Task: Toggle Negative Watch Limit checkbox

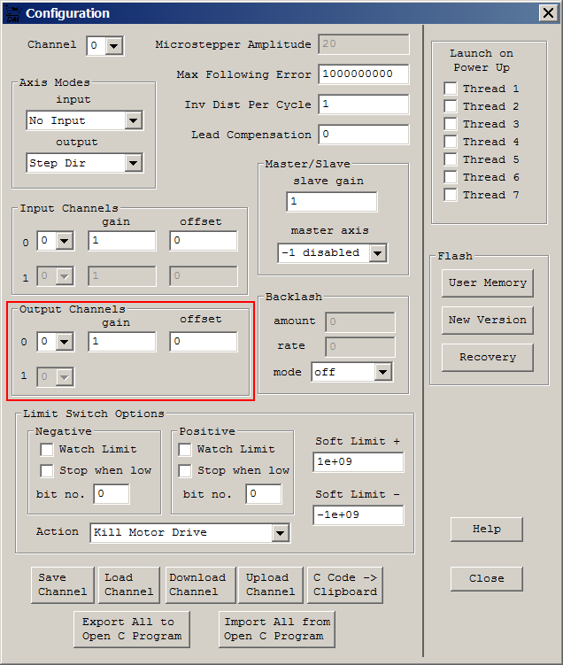Action: pyautogui.click(x=47, y=449)
